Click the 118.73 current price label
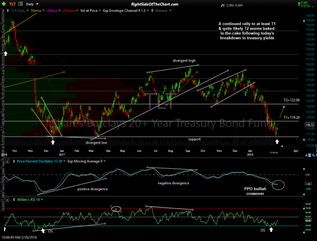This screenshot has height=241, width=317. pos(309,125)
